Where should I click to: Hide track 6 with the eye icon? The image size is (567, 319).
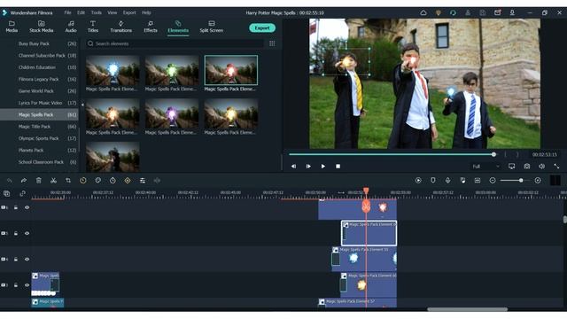(27, 207)
